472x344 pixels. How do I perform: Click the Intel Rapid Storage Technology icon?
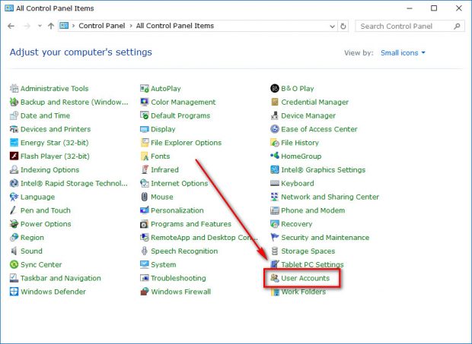(x=14, y=183)
